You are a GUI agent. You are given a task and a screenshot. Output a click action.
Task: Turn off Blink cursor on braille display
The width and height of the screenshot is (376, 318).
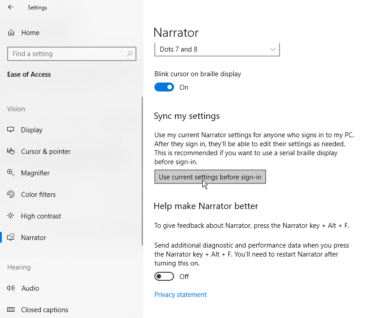pos(164,87)
